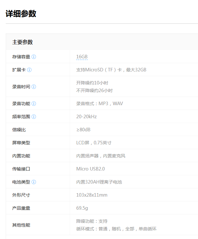
Task: Click the 传输接口 parameter label
Action: (x=21, y=169)
